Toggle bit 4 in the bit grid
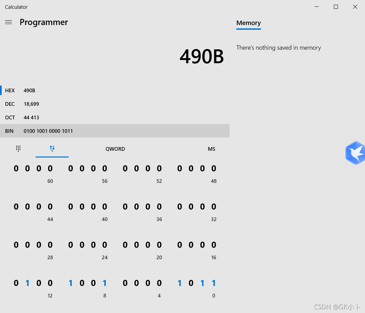Viewport: 365px width, 313px height. (x=159, y=283)
